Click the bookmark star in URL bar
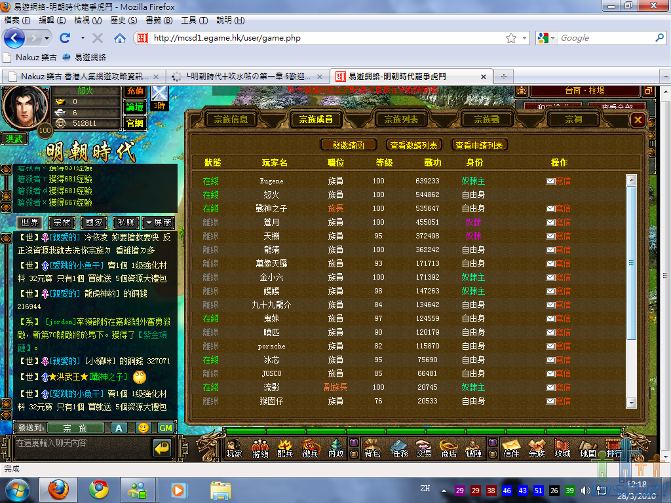Screen dimensions: 671x503 click(510, 38)
